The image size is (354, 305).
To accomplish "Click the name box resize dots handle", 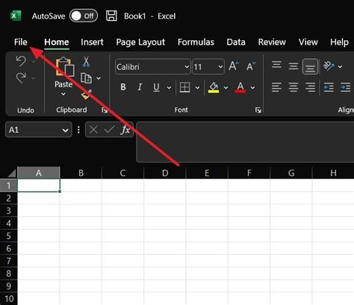I will pyautogui.click(x=78, y=130).
